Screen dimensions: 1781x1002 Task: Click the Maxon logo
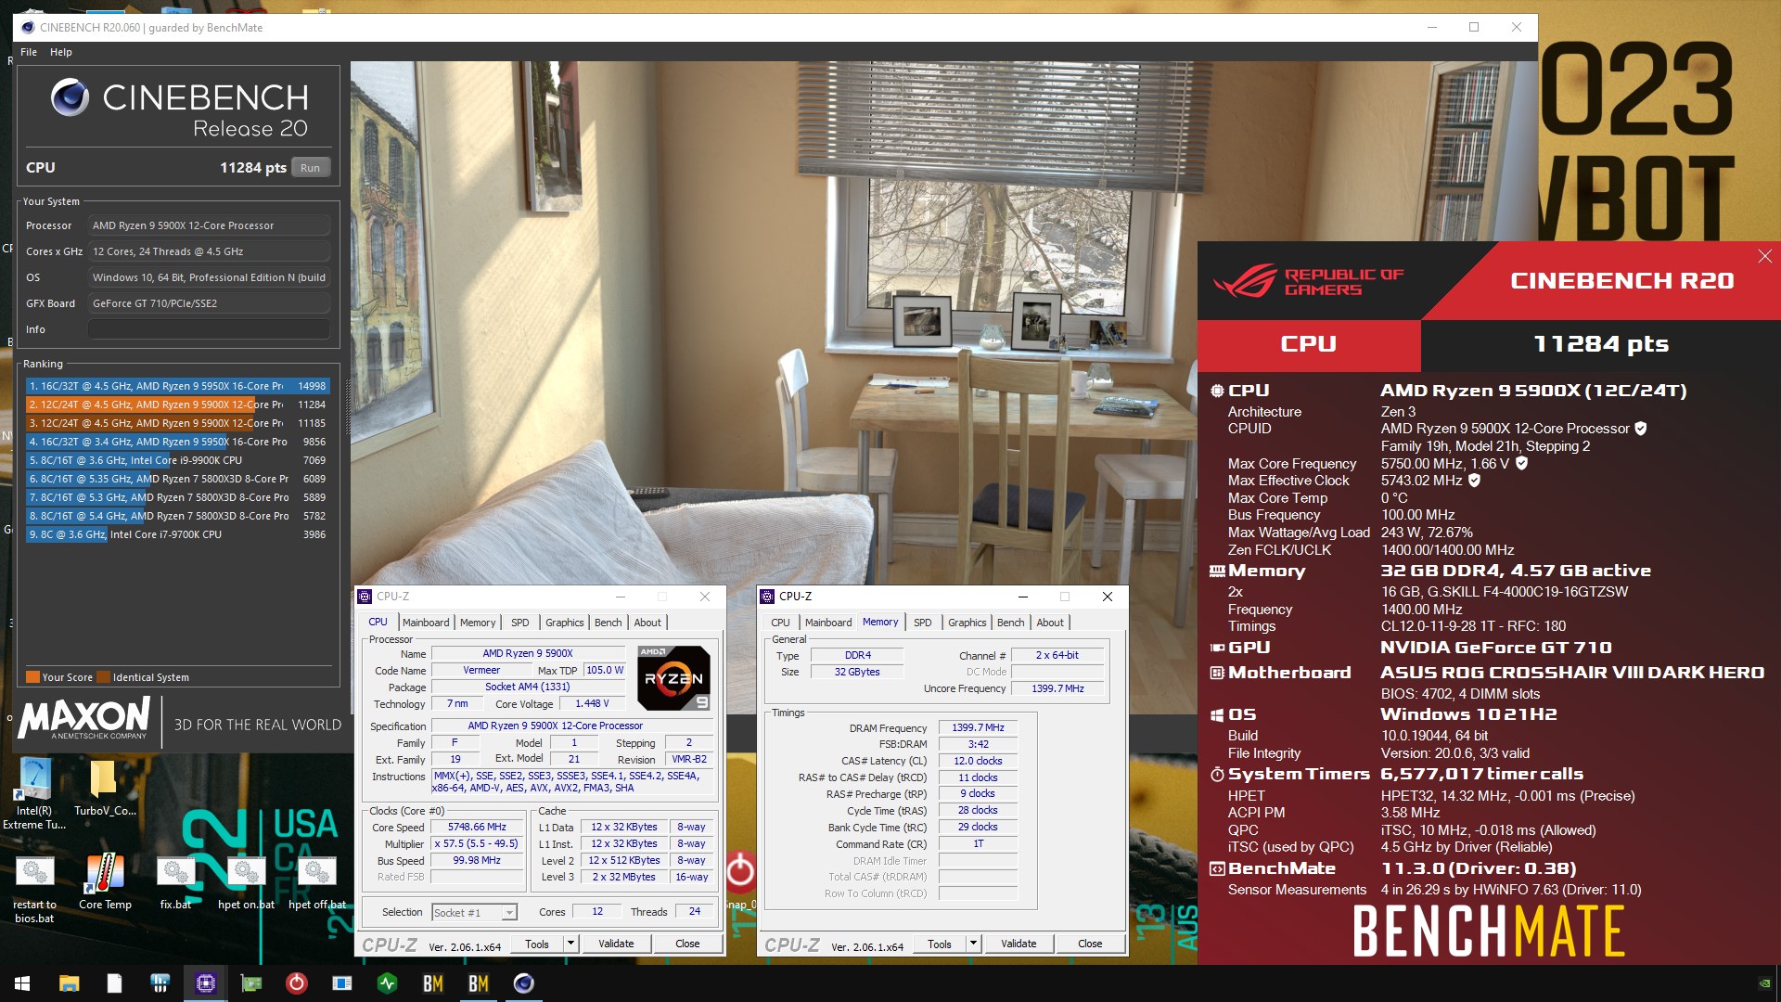[84, 717]
